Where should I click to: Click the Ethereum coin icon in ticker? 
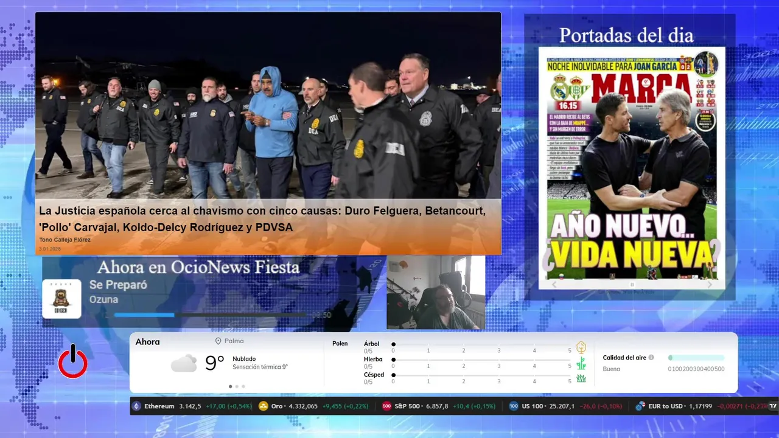tap(137, 406)
